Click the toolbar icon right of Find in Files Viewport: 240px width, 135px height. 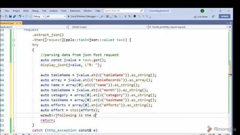(x=108, y=16)
